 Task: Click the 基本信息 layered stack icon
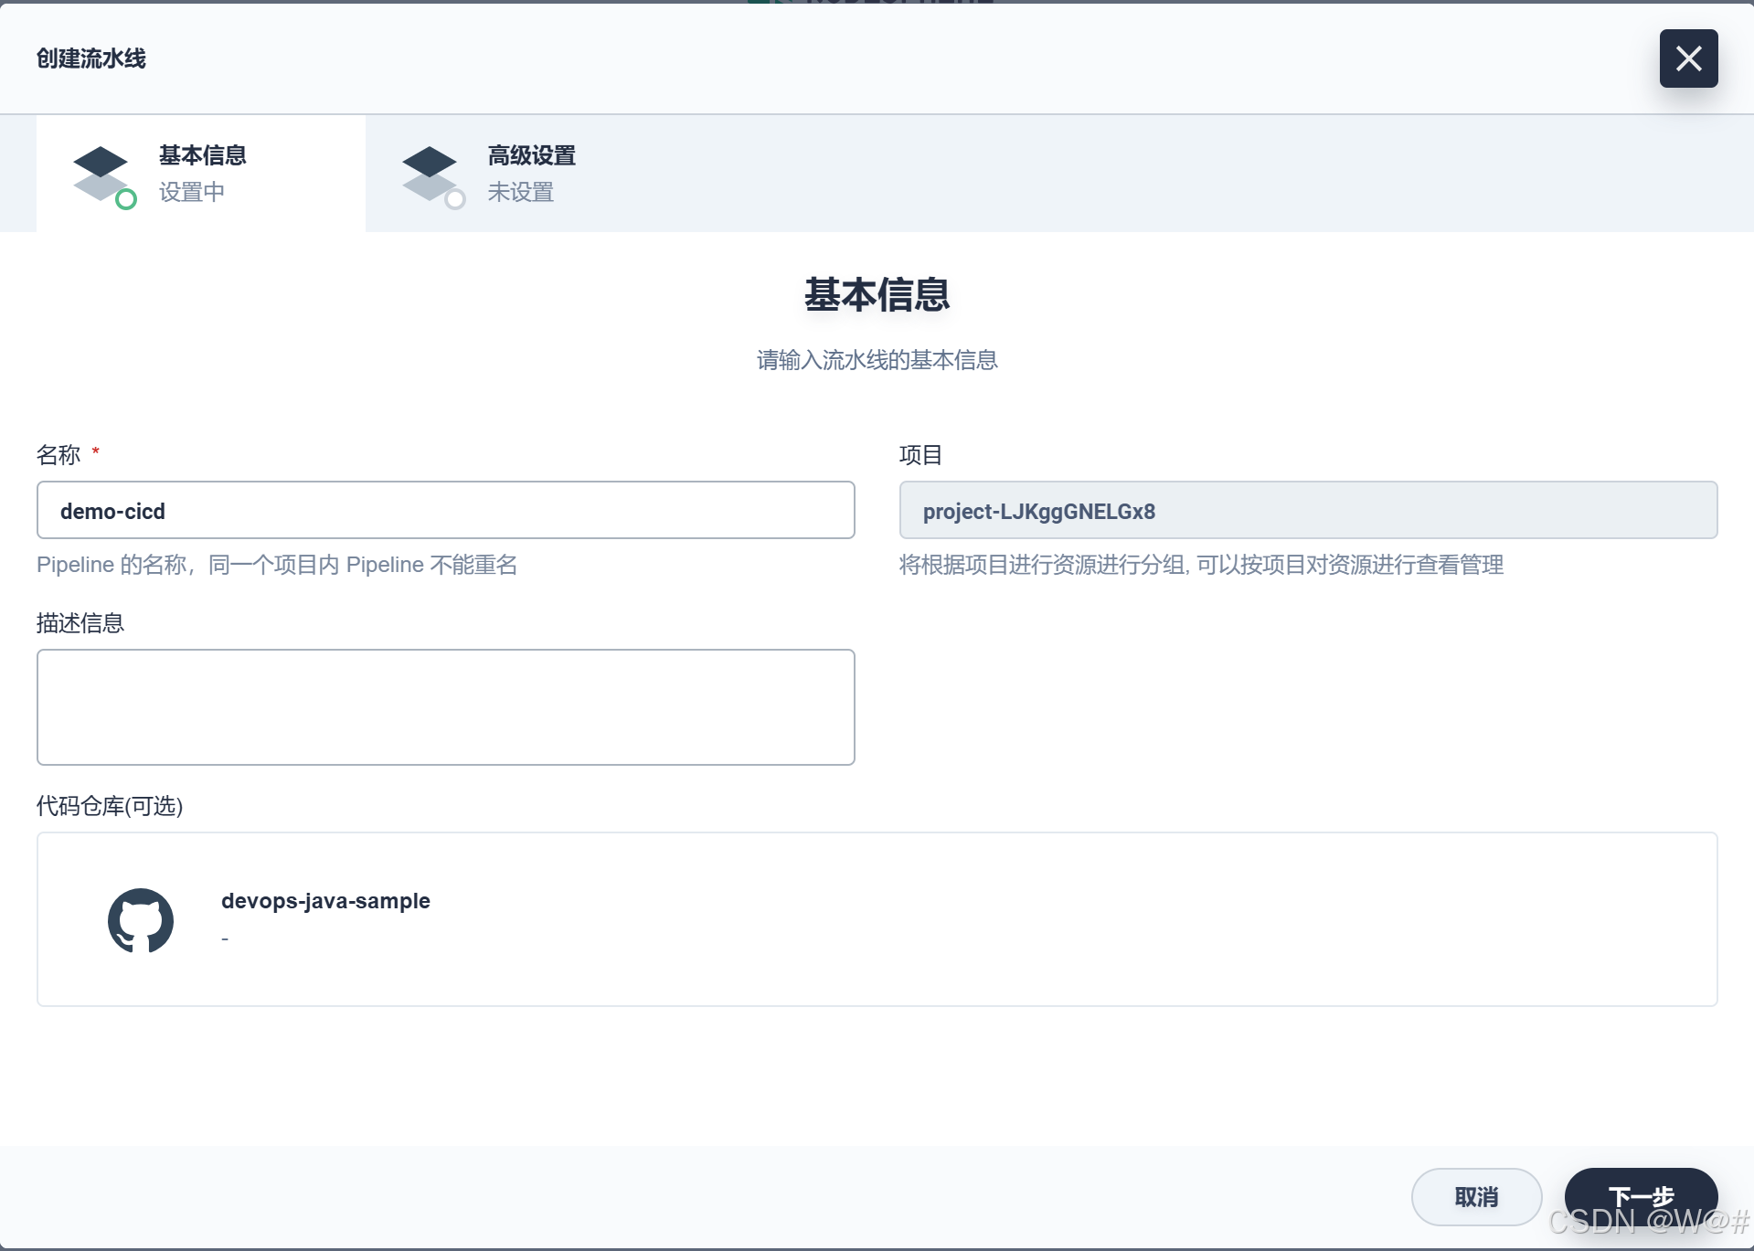pyautogui.click(x=104, y=176)
